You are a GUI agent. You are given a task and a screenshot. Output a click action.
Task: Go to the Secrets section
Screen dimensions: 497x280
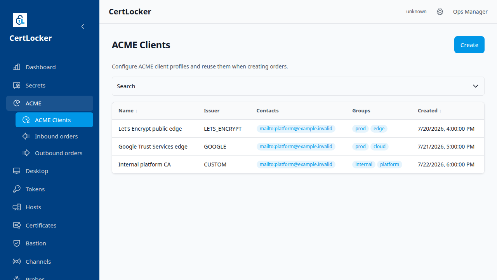pos(50,85)
